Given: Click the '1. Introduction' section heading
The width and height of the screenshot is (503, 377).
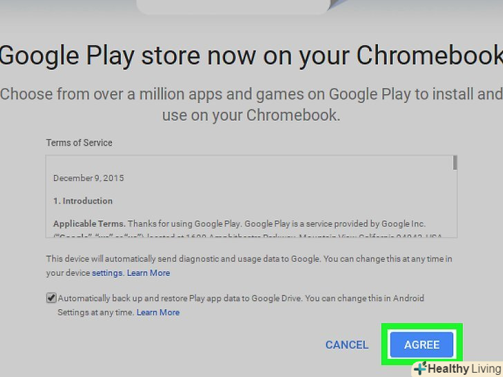Looking at the screenshot, I should [83, 201].
